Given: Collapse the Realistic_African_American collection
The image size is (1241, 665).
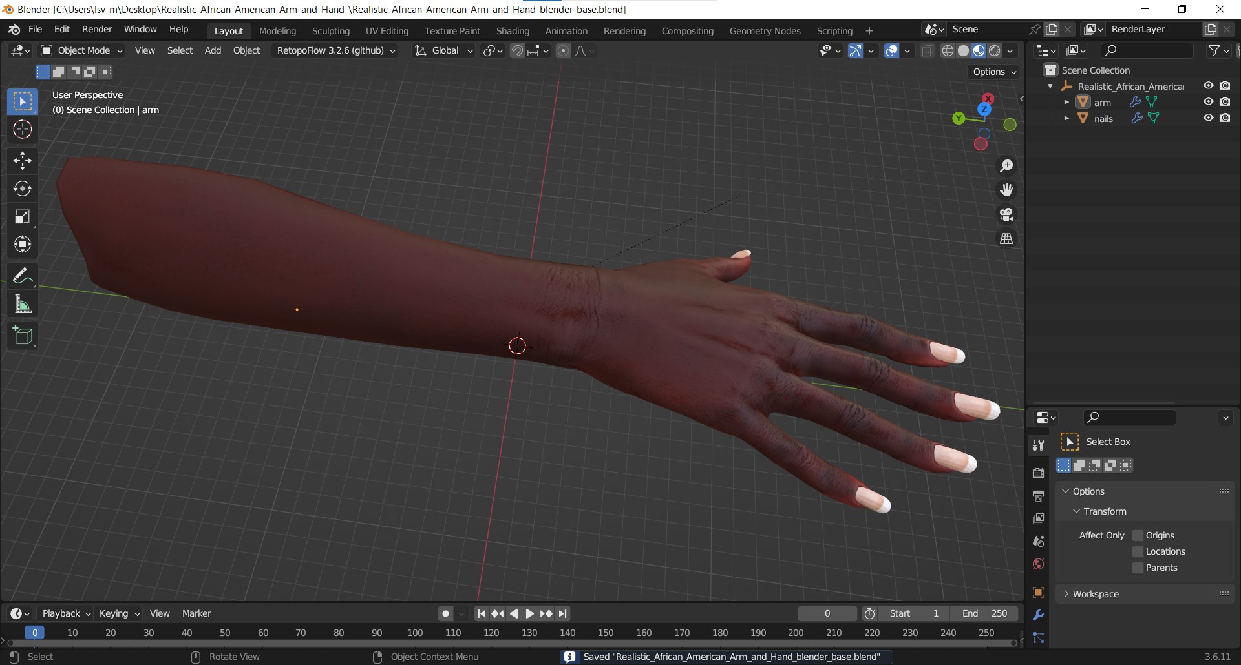Looking at the screenshot, I should 1050,86.
